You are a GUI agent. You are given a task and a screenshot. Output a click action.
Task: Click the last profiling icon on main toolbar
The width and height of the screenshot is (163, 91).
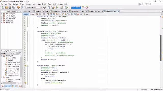(x=87, y=7)
